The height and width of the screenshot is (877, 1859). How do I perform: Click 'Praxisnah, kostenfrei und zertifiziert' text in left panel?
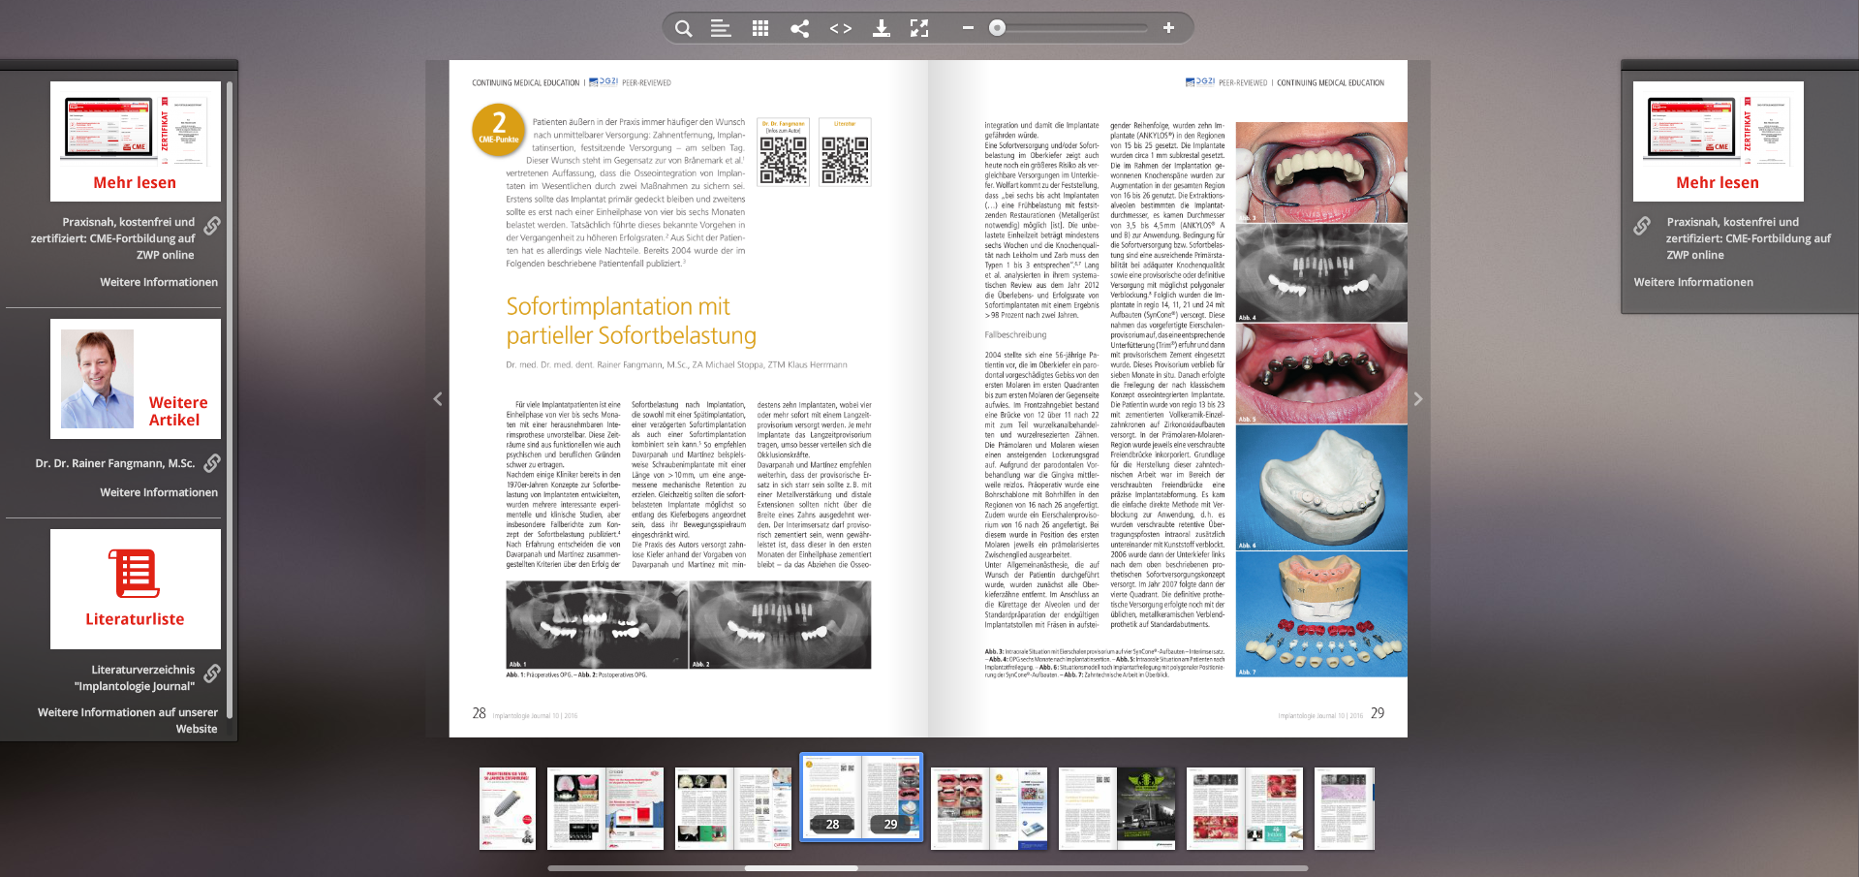[112, 238]
